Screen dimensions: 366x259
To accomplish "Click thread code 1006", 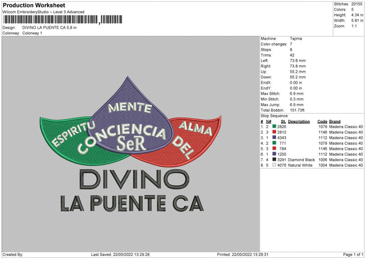I will pyautogui.click(x=323, y=159).
